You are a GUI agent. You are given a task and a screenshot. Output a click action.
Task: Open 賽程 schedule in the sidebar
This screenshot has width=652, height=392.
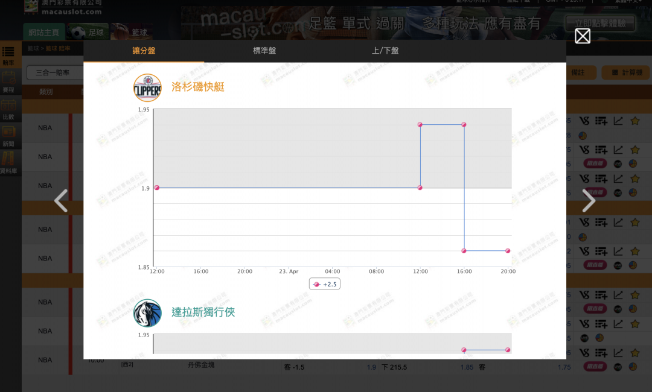pyautogui.click(x=8, y=82)
